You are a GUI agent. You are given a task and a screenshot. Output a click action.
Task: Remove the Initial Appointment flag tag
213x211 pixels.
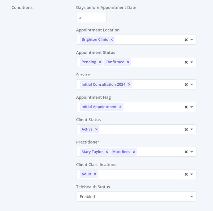(120, 107)
